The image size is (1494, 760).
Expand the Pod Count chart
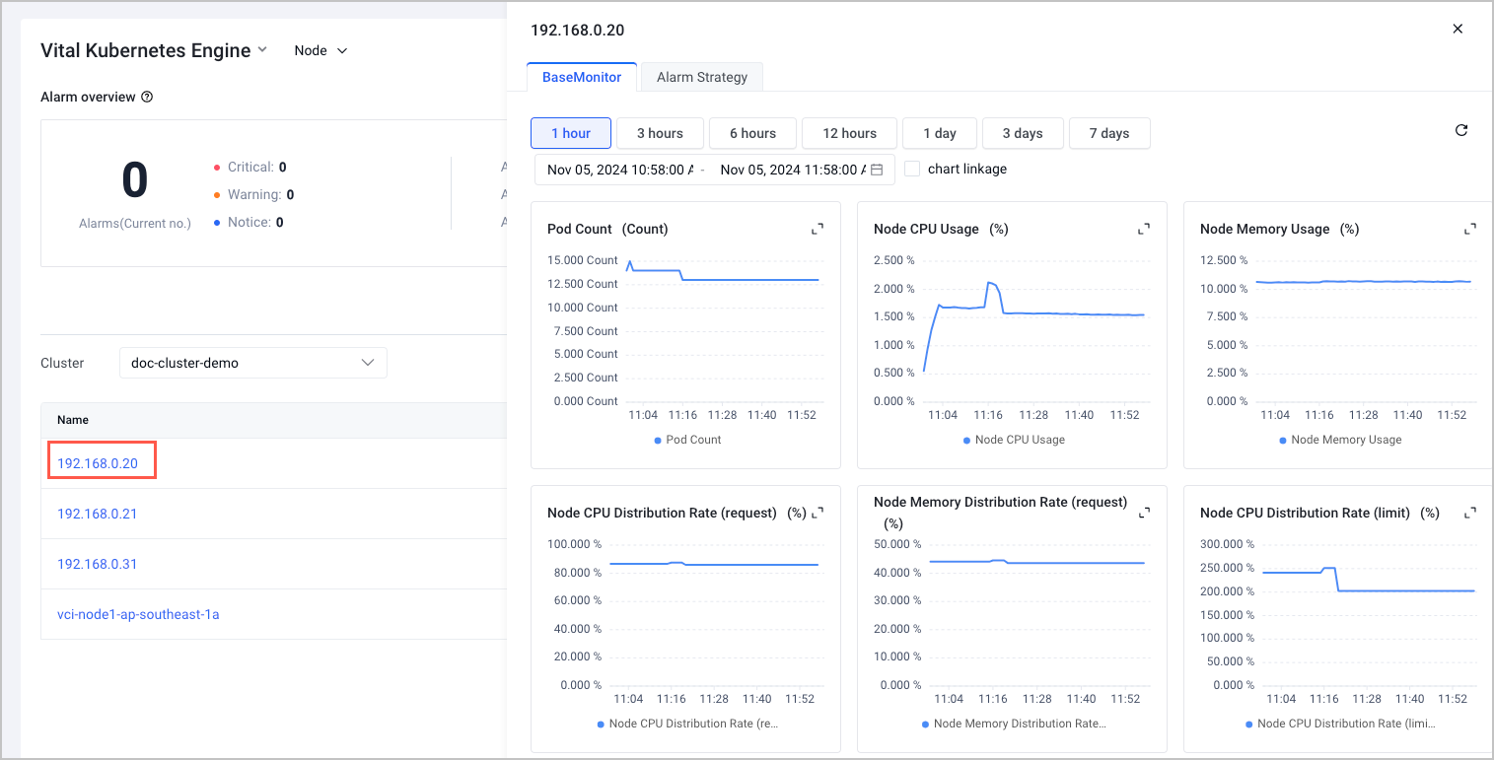click(x=818, y=229)
